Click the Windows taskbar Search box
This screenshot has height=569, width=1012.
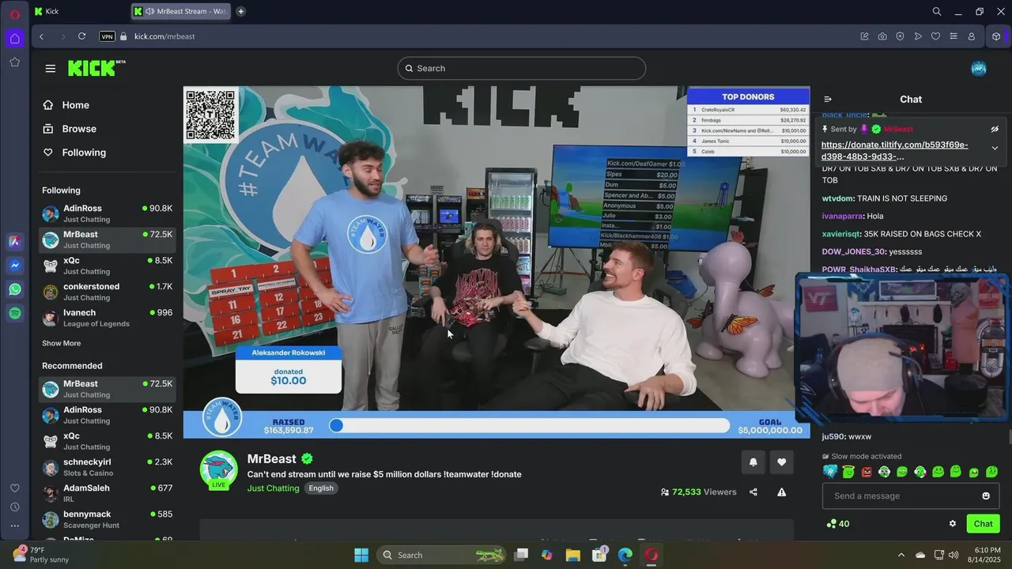(x=442, y=555)
